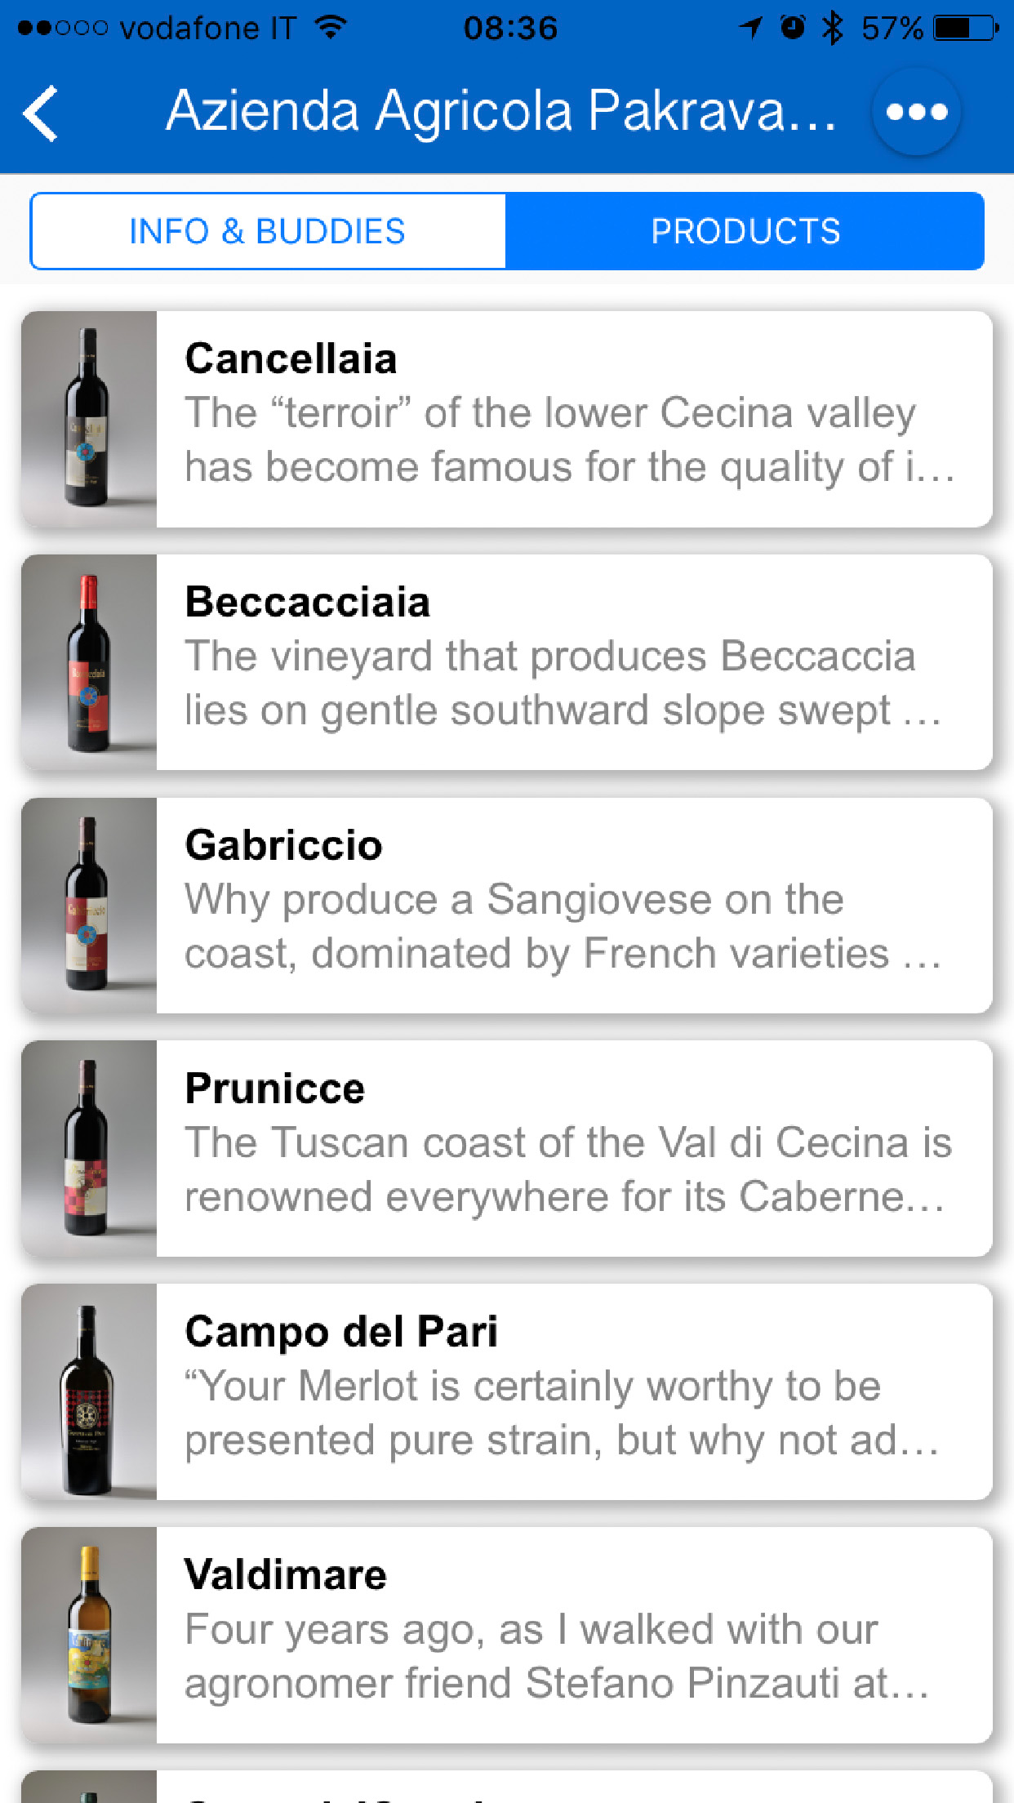Image resolution: width=1014 pixels, height=1803 pixels.
Task: Tap the Azienda Agricola Pakrava title
Action: tap(501, 112)
